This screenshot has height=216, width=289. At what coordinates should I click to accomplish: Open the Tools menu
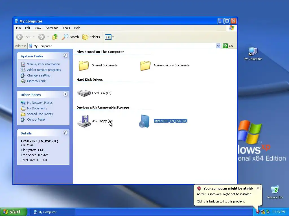click(66, 28)
